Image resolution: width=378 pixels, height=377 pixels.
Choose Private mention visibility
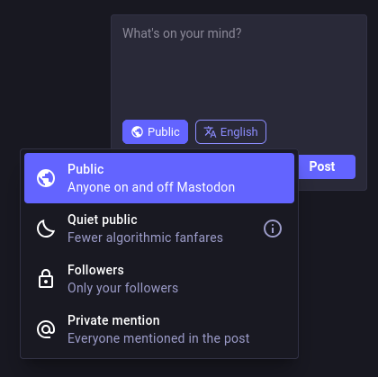[x=159, y=329]
